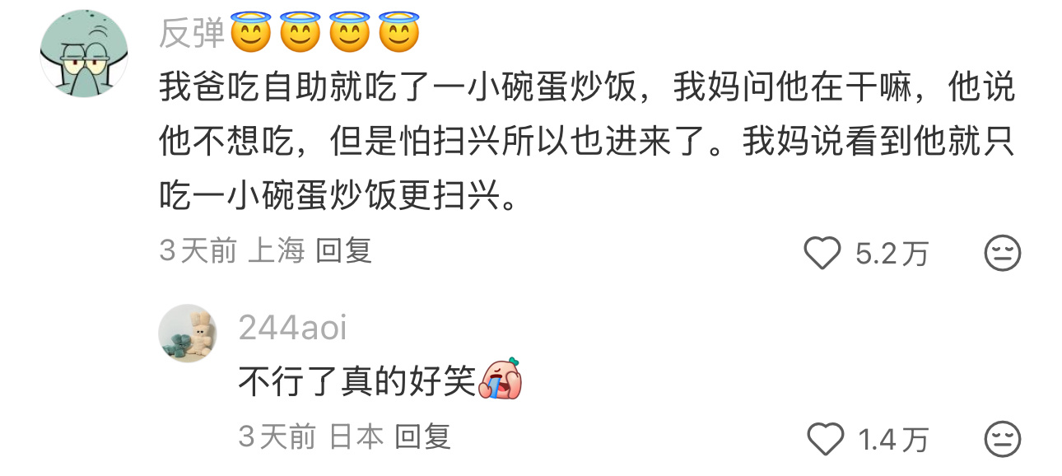The height and width of the screenshot is (476, 1062).
Task: Select the reply text 不行了真的好笑
Action: click(x=357, y=381)
